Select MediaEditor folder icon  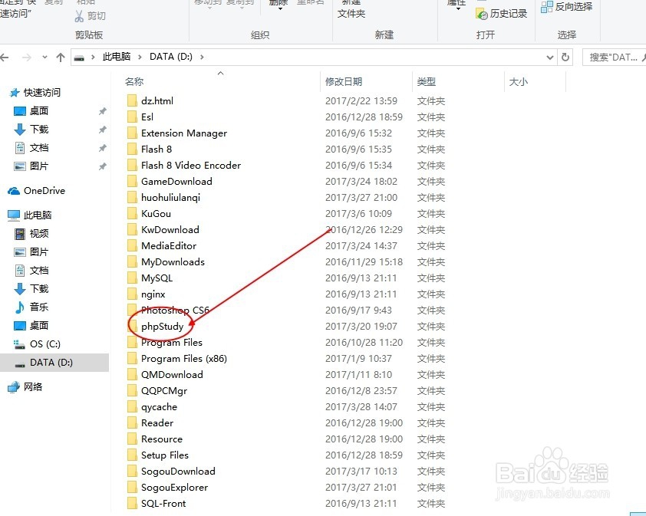click(x=132, y=246)
